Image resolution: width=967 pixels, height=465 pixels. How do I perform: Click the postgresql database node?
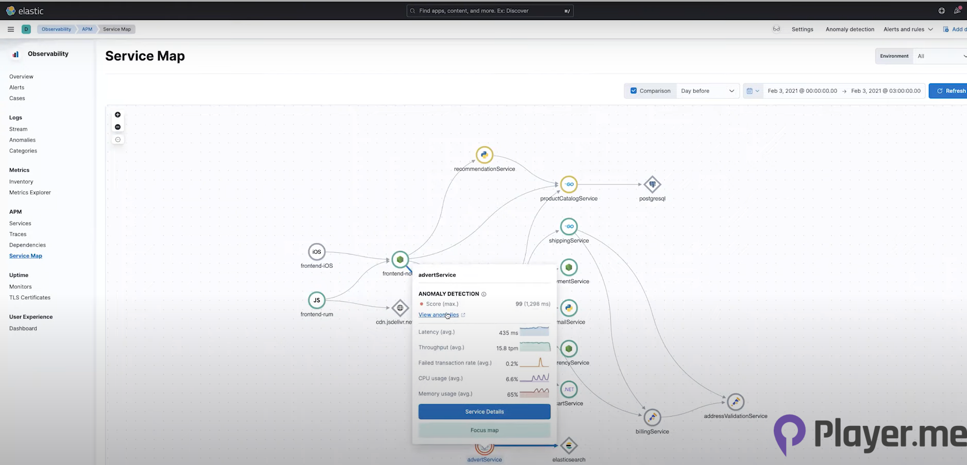click(x=652, y=184)
